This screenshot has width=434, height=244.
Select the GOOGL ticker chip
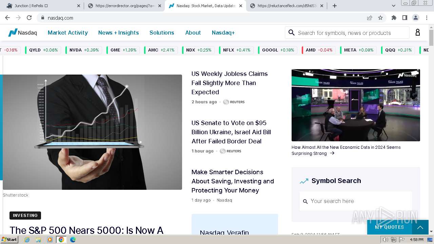click(277, 50)
